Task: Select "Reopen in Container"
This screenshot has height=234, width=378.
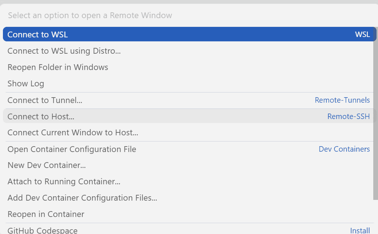Action: pyautogui.click(x=46, y=214)
